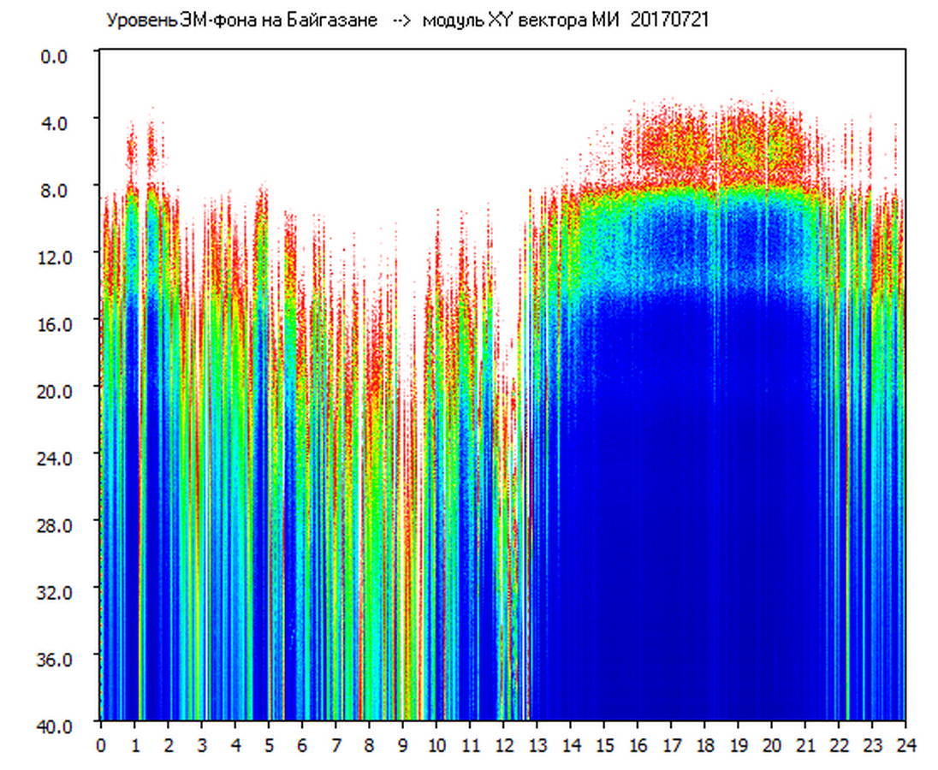Select hour 6 on the x-axis

click(302, 745)
